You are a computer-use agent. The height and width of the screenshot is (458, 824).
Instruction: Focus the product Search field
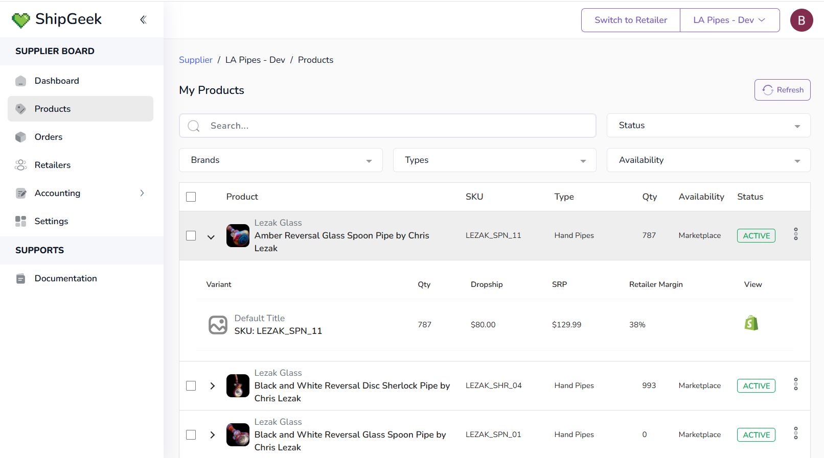(x=387, y=126)
